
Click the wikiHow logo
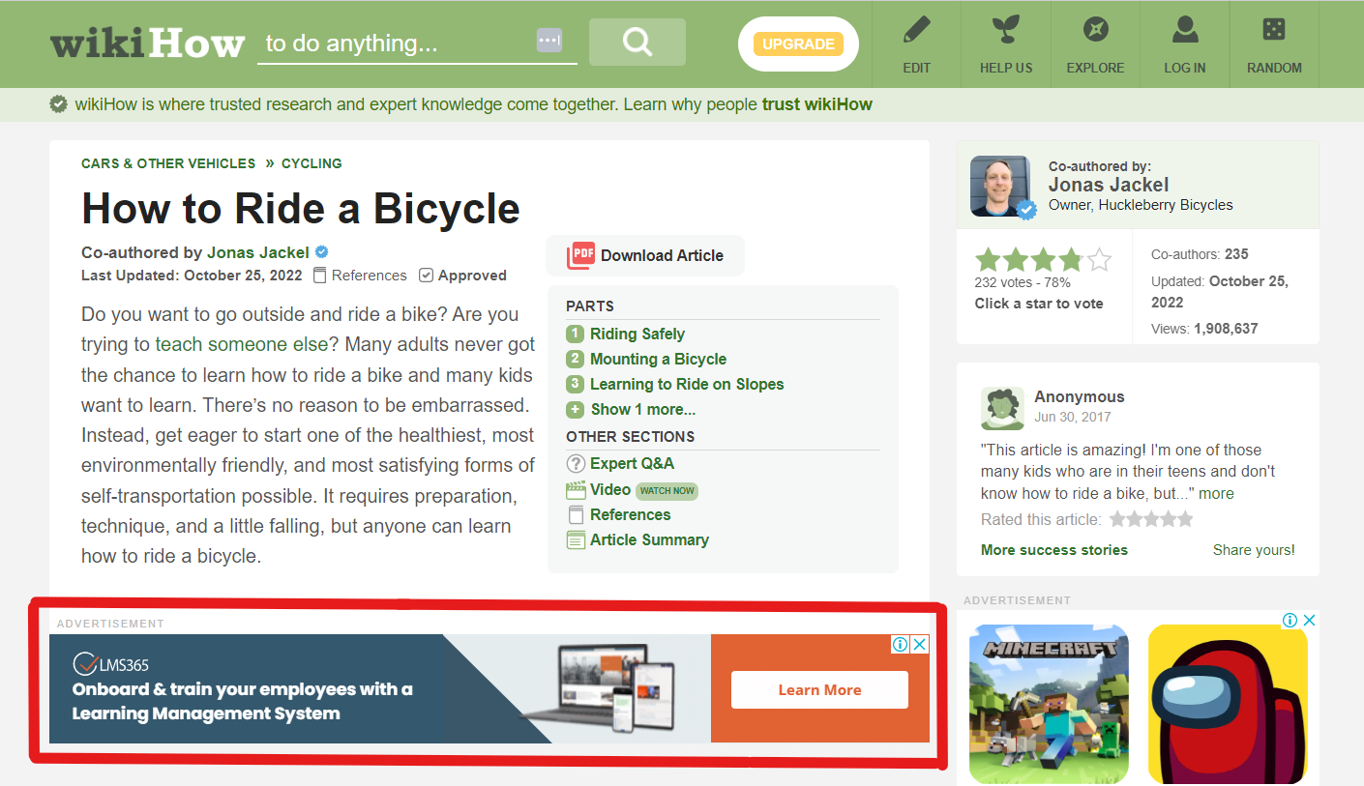coord(147,44)
